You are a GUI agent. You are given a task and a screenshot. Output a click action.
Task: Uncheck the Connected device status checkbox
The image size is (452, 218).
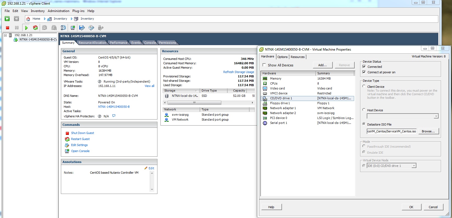coord(364,67)
